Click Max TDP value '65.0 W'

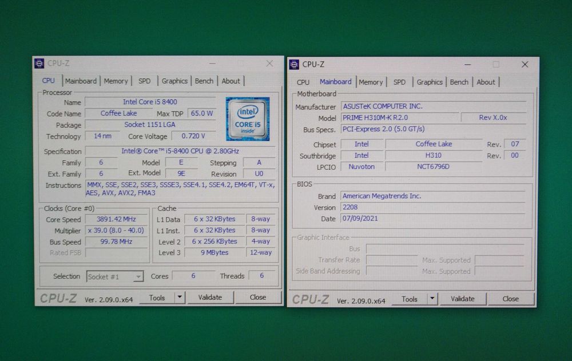(x=202, y=113)
